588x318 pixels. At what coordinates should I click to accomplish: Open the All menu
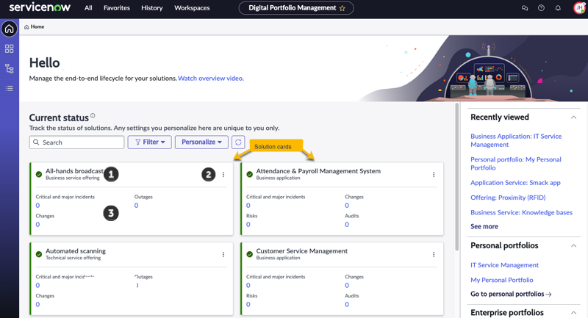pos(88,8)
